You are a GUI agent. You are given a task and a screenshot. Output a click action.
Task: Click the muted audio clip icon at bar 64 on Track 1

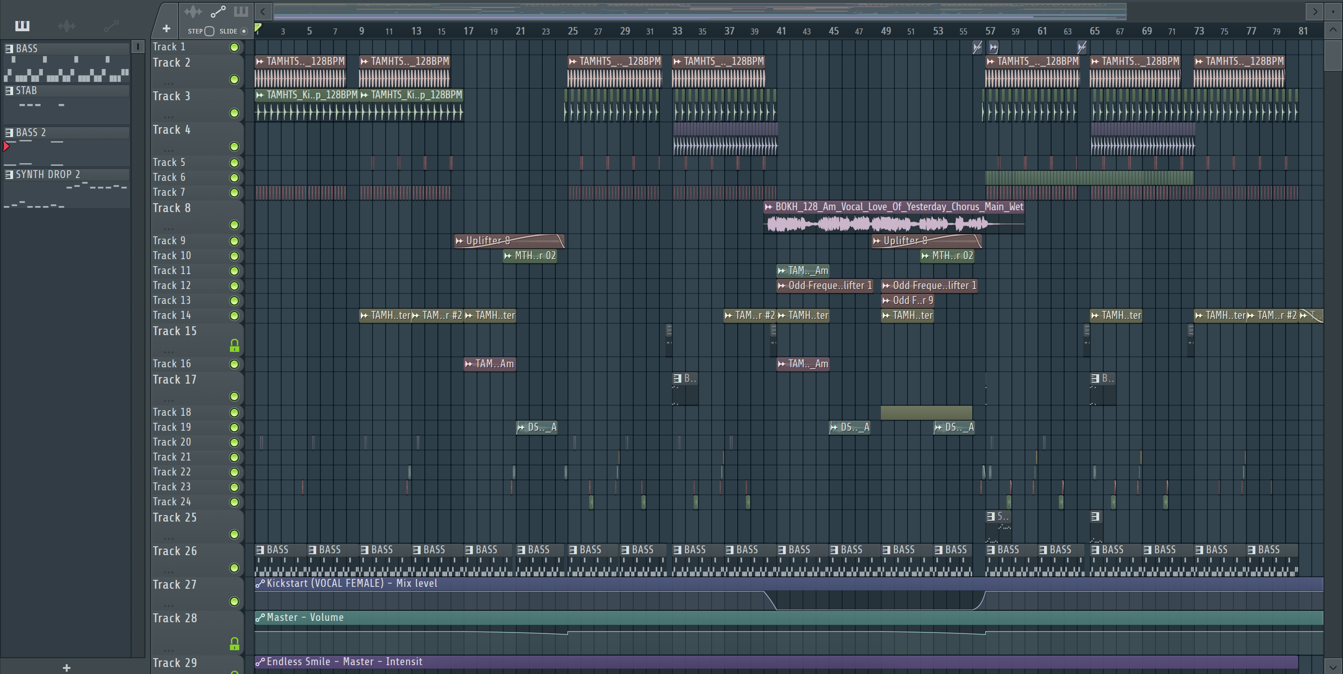(1082, 48)
